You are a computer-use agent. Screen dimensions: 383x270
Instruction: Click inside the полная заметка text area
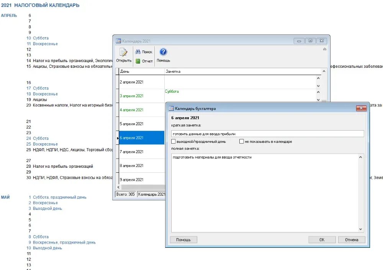(265, 193)
